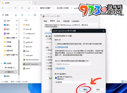Open 视频 (Videos) in sidebar
This screenshot has width=127, height=93.
pos(7,33)
